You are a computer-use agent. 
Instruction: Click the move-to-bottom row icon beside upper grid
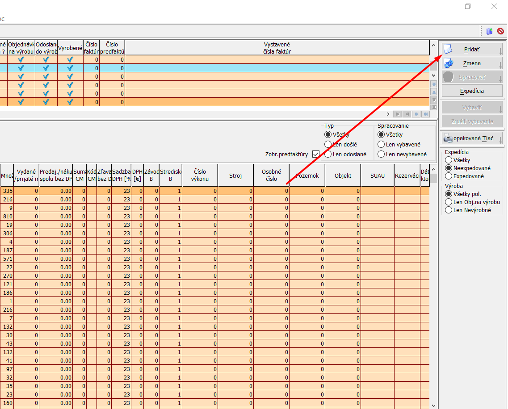point(433,107)
